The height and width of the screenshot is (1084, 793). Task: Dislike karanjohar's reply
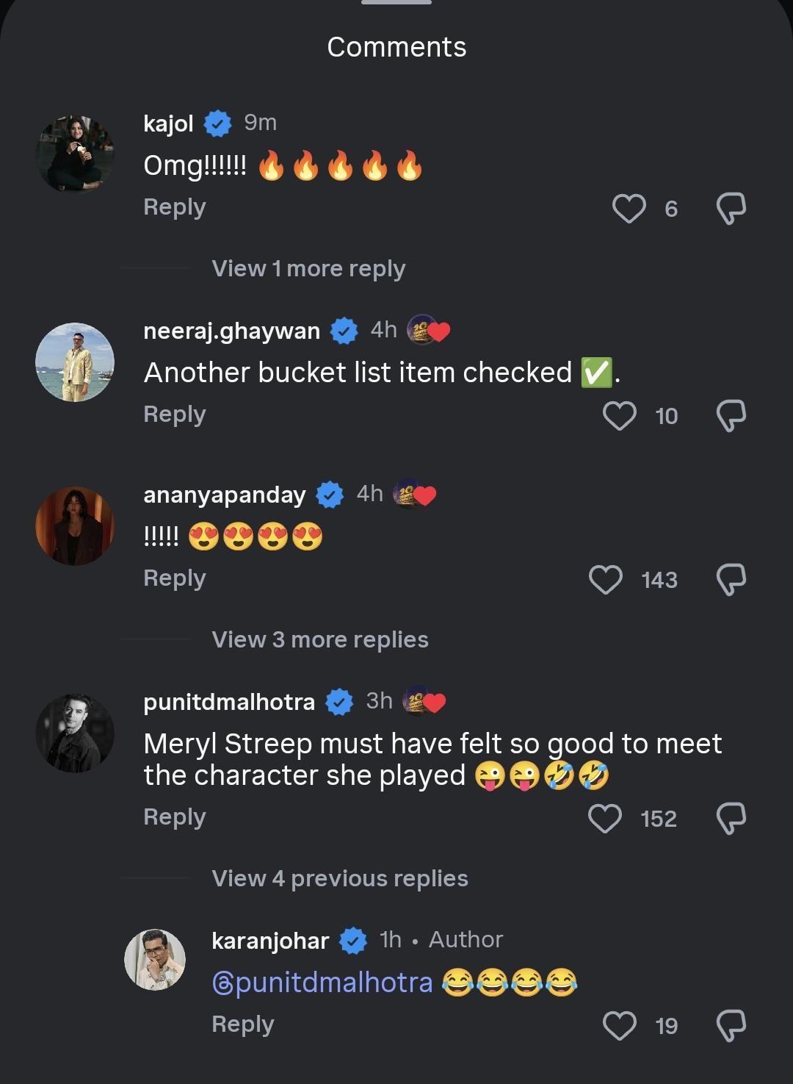[x=731, y=1025]
